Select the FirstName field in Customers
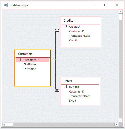Viewport: 125px width, 129px height. pos(30,64)
